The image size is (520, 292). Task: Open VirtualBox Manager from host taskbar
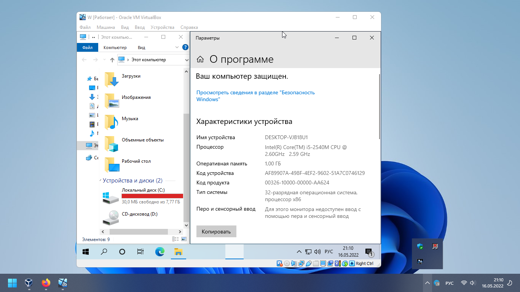pos(29,283)
